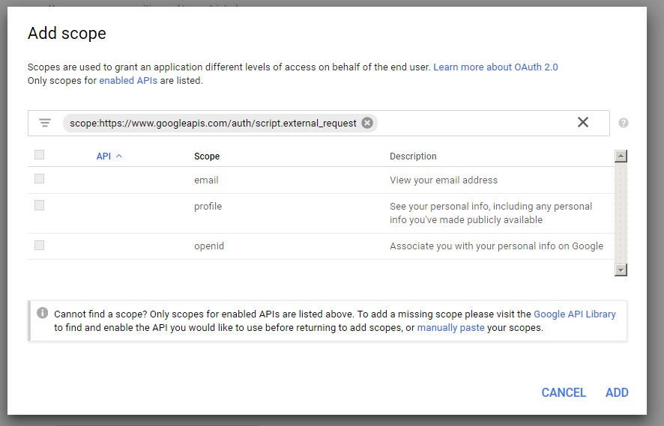The width and height of the screenshot is (664, 426).
Task: Clear the filter with the X icon
Action: pos(582,123)
